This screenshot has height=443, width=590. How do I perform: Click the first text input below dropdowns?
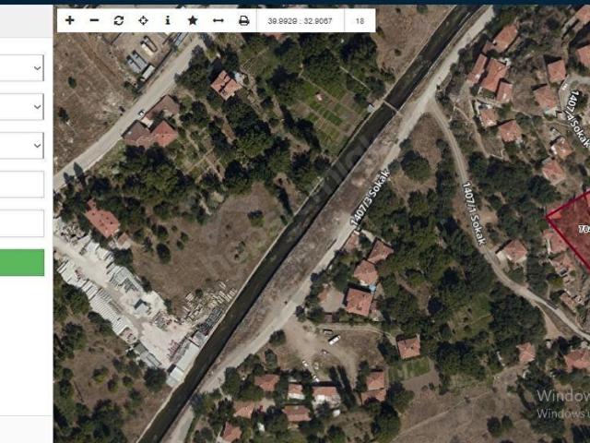22,185
